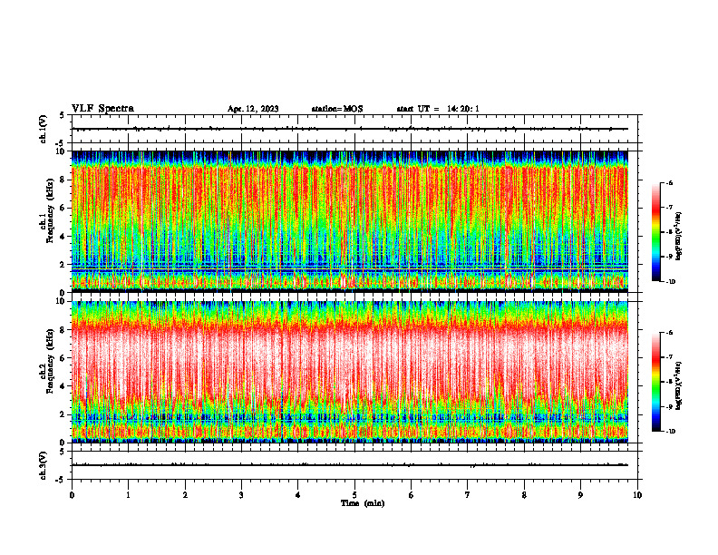Click the ch.1 colorbar log(PSD) label

coord(679,237)
